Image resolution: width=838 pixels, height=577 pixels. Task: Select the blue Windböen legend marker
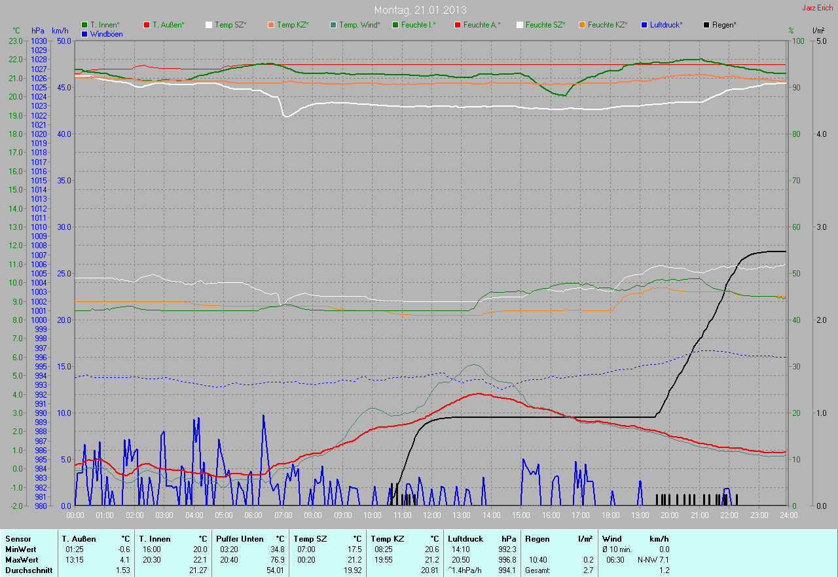point(84,34)
